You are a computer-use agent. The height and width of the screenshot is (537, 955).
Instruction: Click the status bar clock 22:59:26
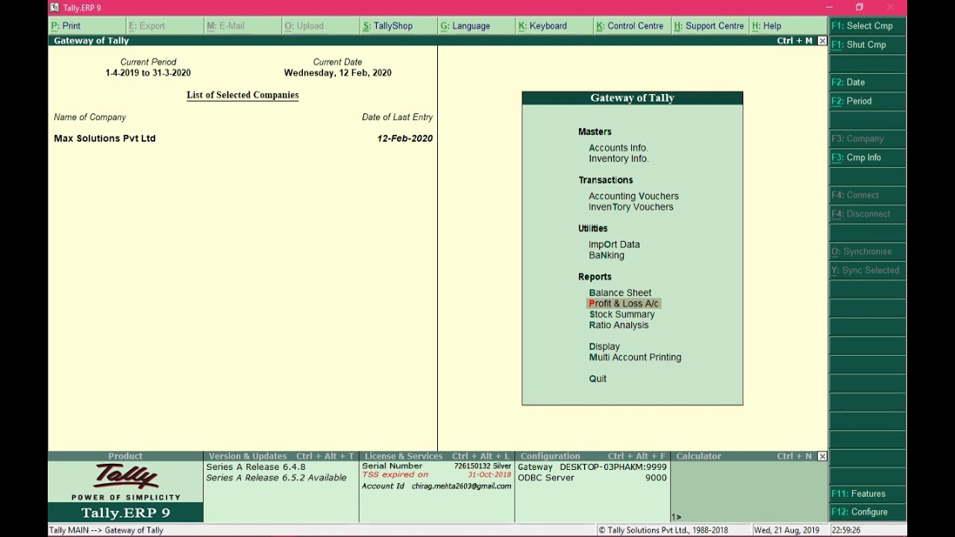(846, 530)
